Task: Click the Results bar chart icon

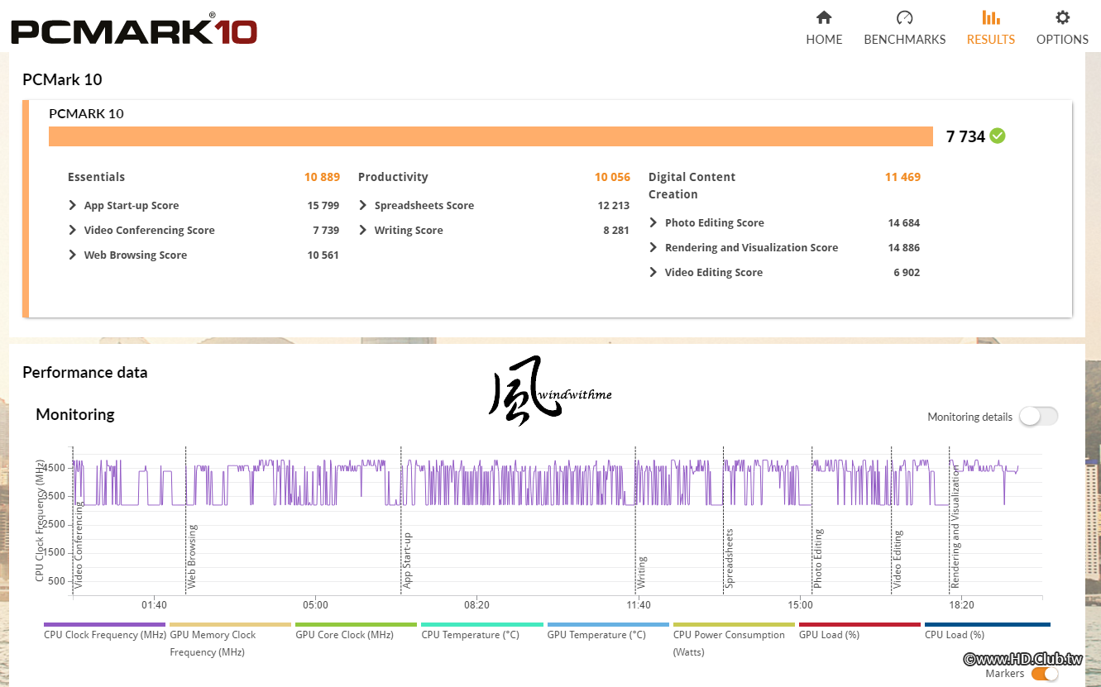Action: pos(990,17)
